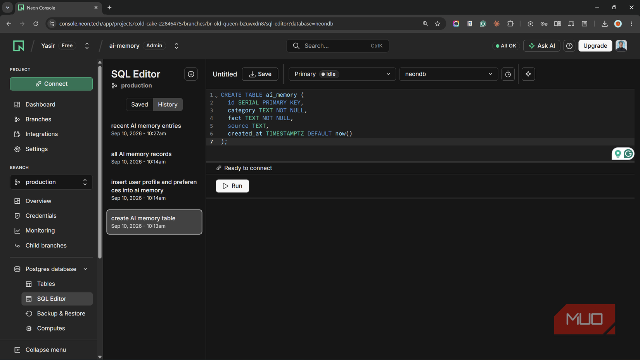Click the AI sparkle icon beside neondb
This screenshot has height=360, width=640.
click(528, 74)
